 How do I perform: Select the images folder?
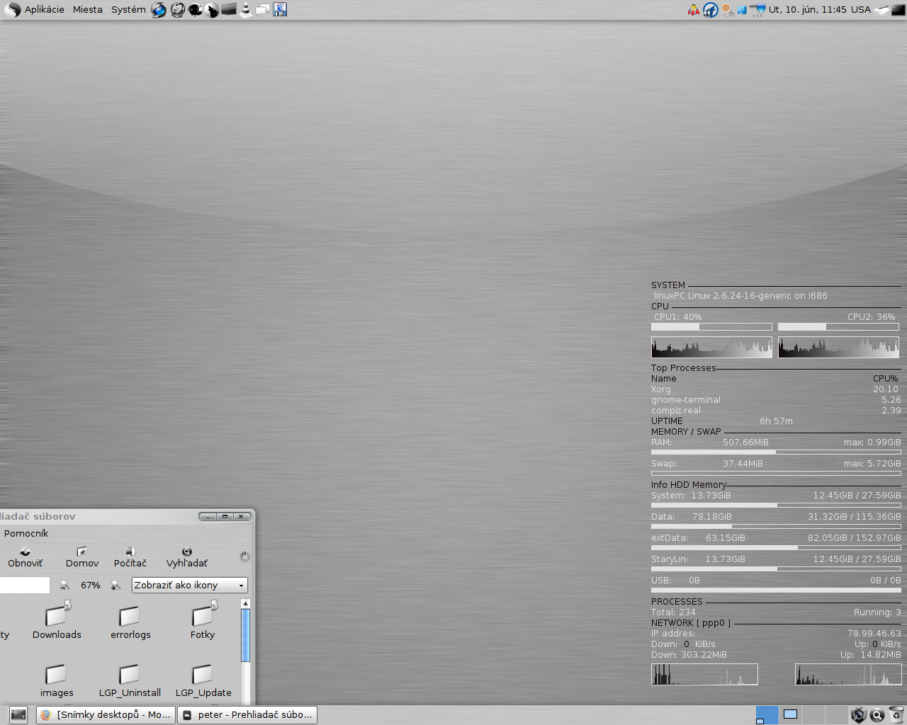click(x=57, y=681)
